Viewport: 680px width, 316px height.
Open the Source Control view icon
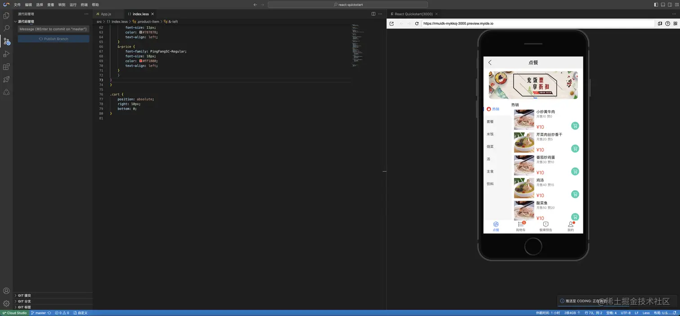tap(6, 41)
